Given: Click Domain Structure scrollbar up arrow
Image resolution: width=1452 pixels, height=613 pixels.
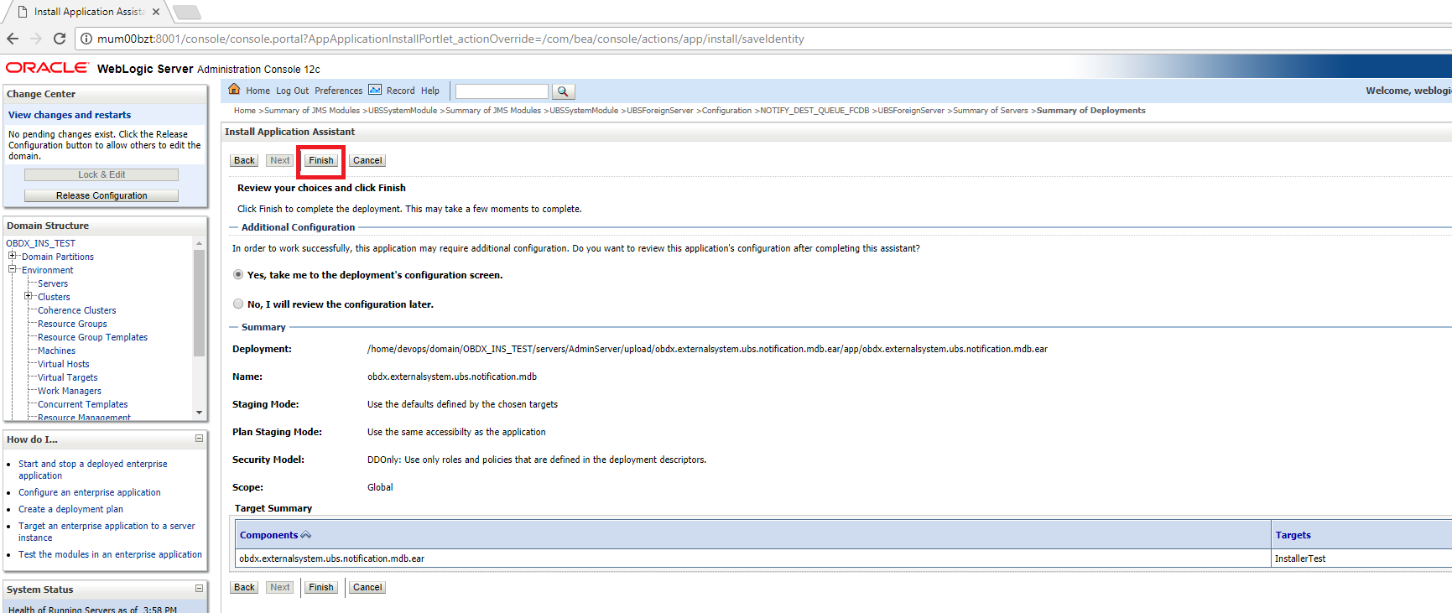Looking at the screenshot, I should (199, 243).
